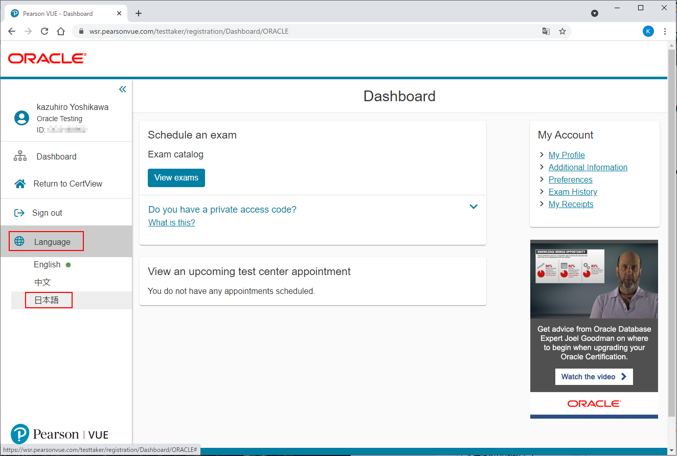This screenshot has width=677, height=456.
Task: Bookmark this page with star icon
Action: 562,31
